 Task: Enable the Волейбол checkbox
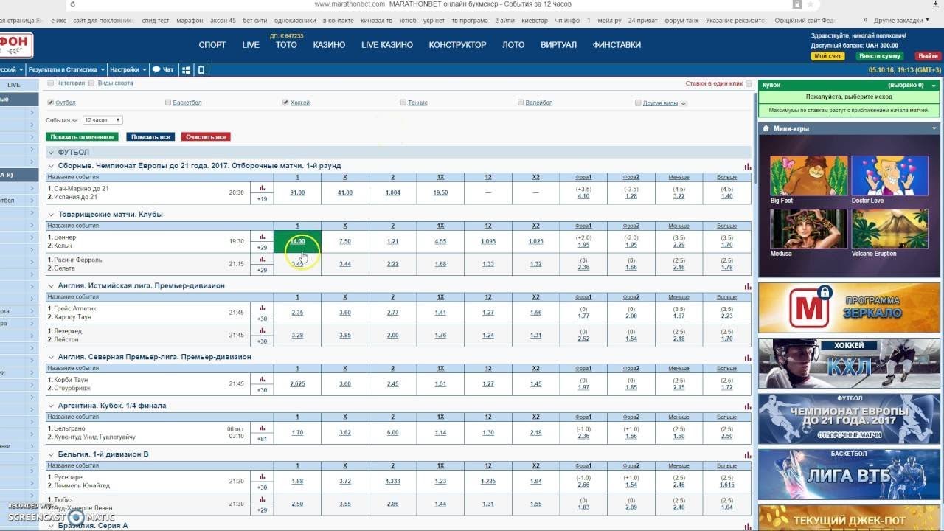point(521,103)
